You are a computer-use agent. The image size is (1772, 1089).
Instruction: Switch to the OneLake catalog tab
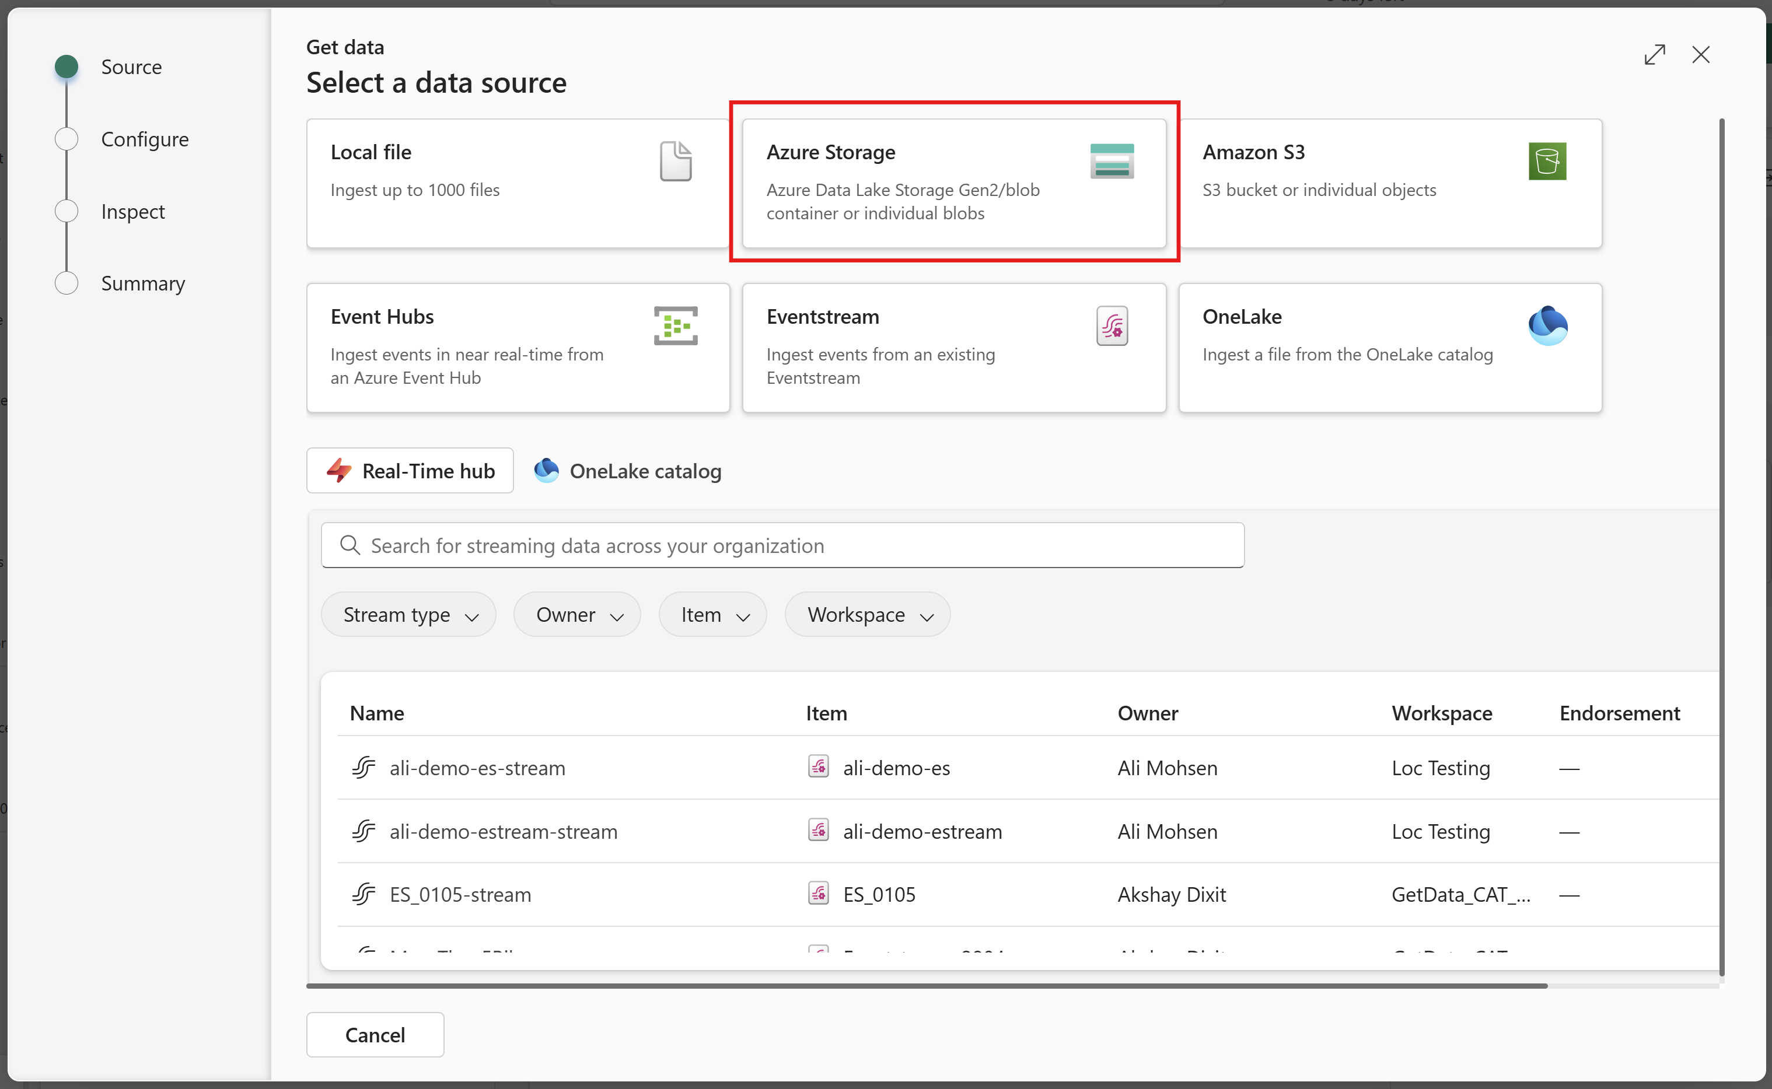click(x=628, y=470)
